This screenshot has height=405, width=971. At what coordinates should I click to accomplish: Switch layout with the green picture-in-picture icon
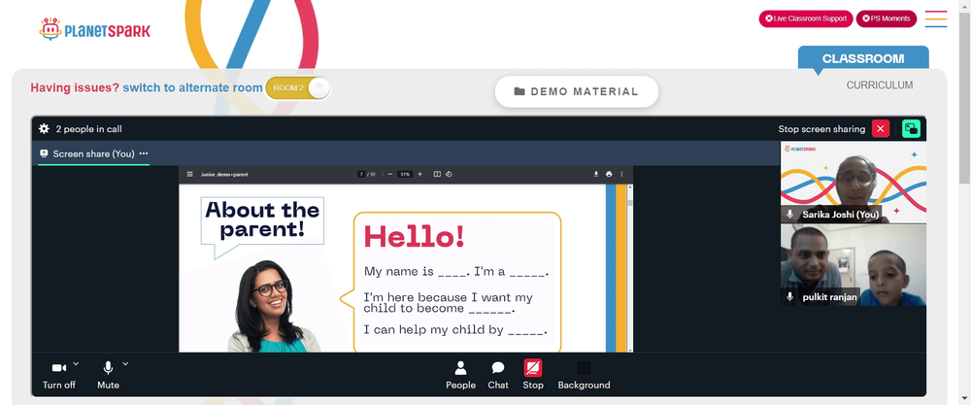911,129
